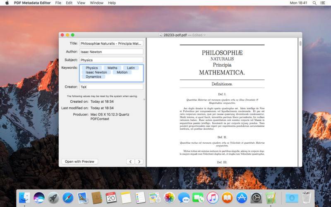The width and height of the screenshot is (331, 207).
Task: Open Maps app in dock
Action: [x=155, y=198]
